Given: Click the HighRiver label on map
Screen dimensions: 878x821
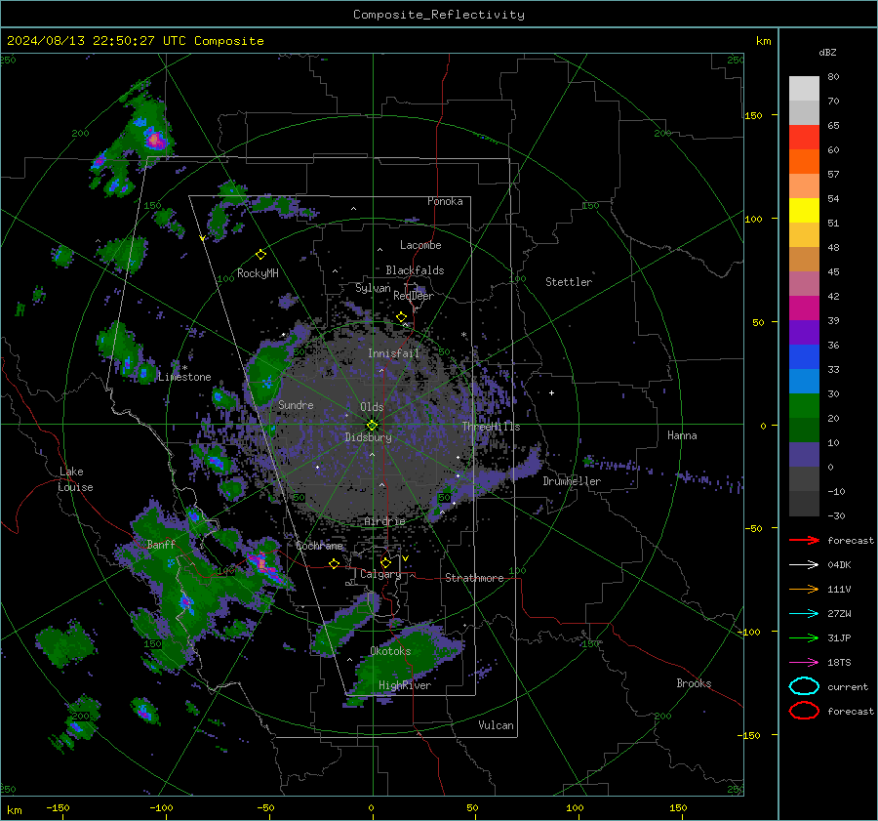Looking at the screenshot, I should click(x=405, y=685).
